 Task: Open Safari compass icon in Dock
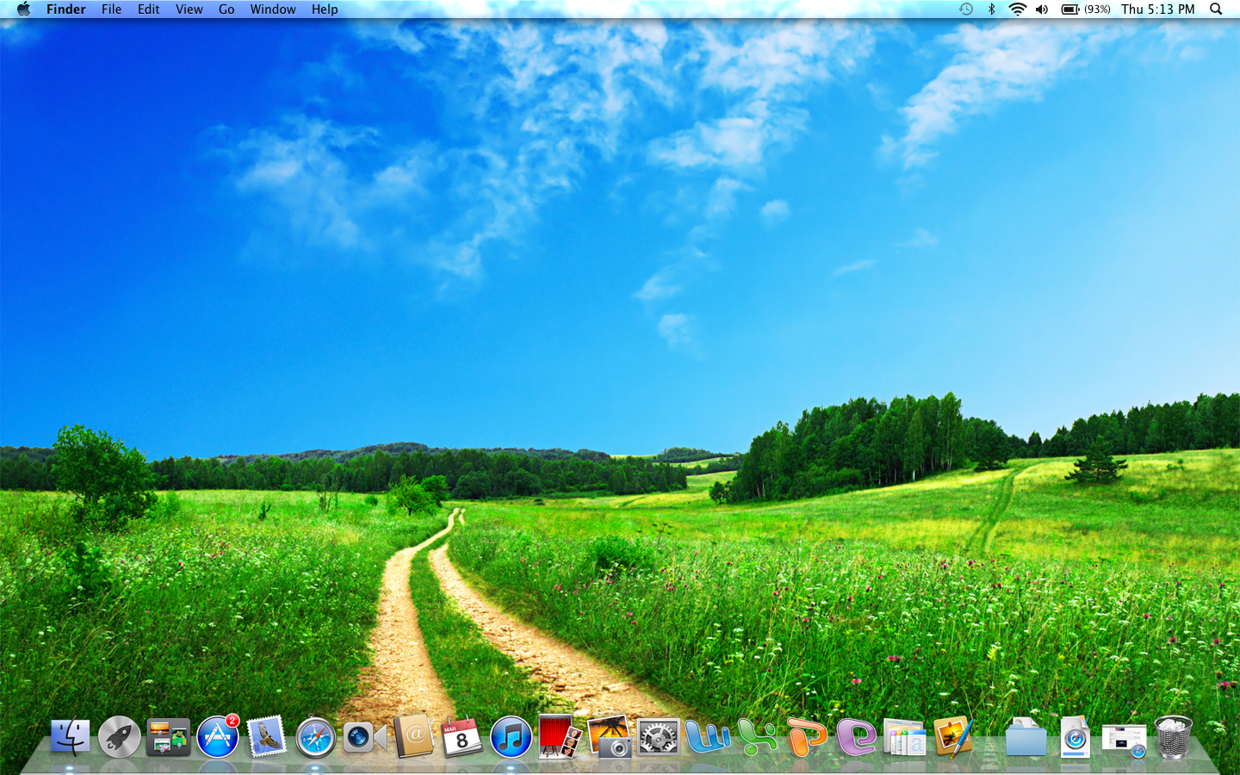click(x=315, y=738)
